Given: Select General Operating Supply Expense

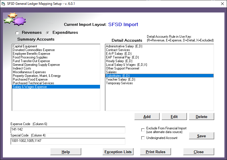Looking at the screenshot, I should 56,65.
